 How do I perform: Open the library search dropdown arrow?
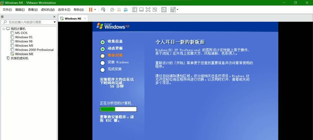pos(55,22)
